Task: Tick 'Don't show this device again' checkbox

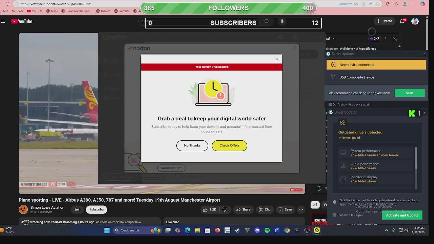Action: tap(330, 104)
